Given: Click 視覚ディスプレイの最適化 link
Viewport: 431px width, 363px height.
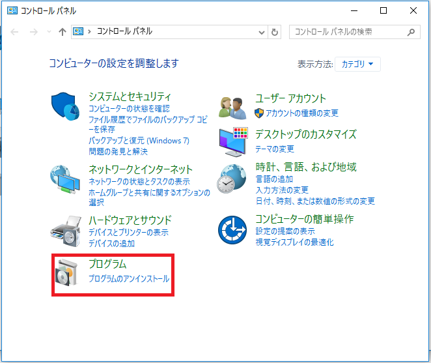Looking at the screenshot, I should [x=295, y=242].
